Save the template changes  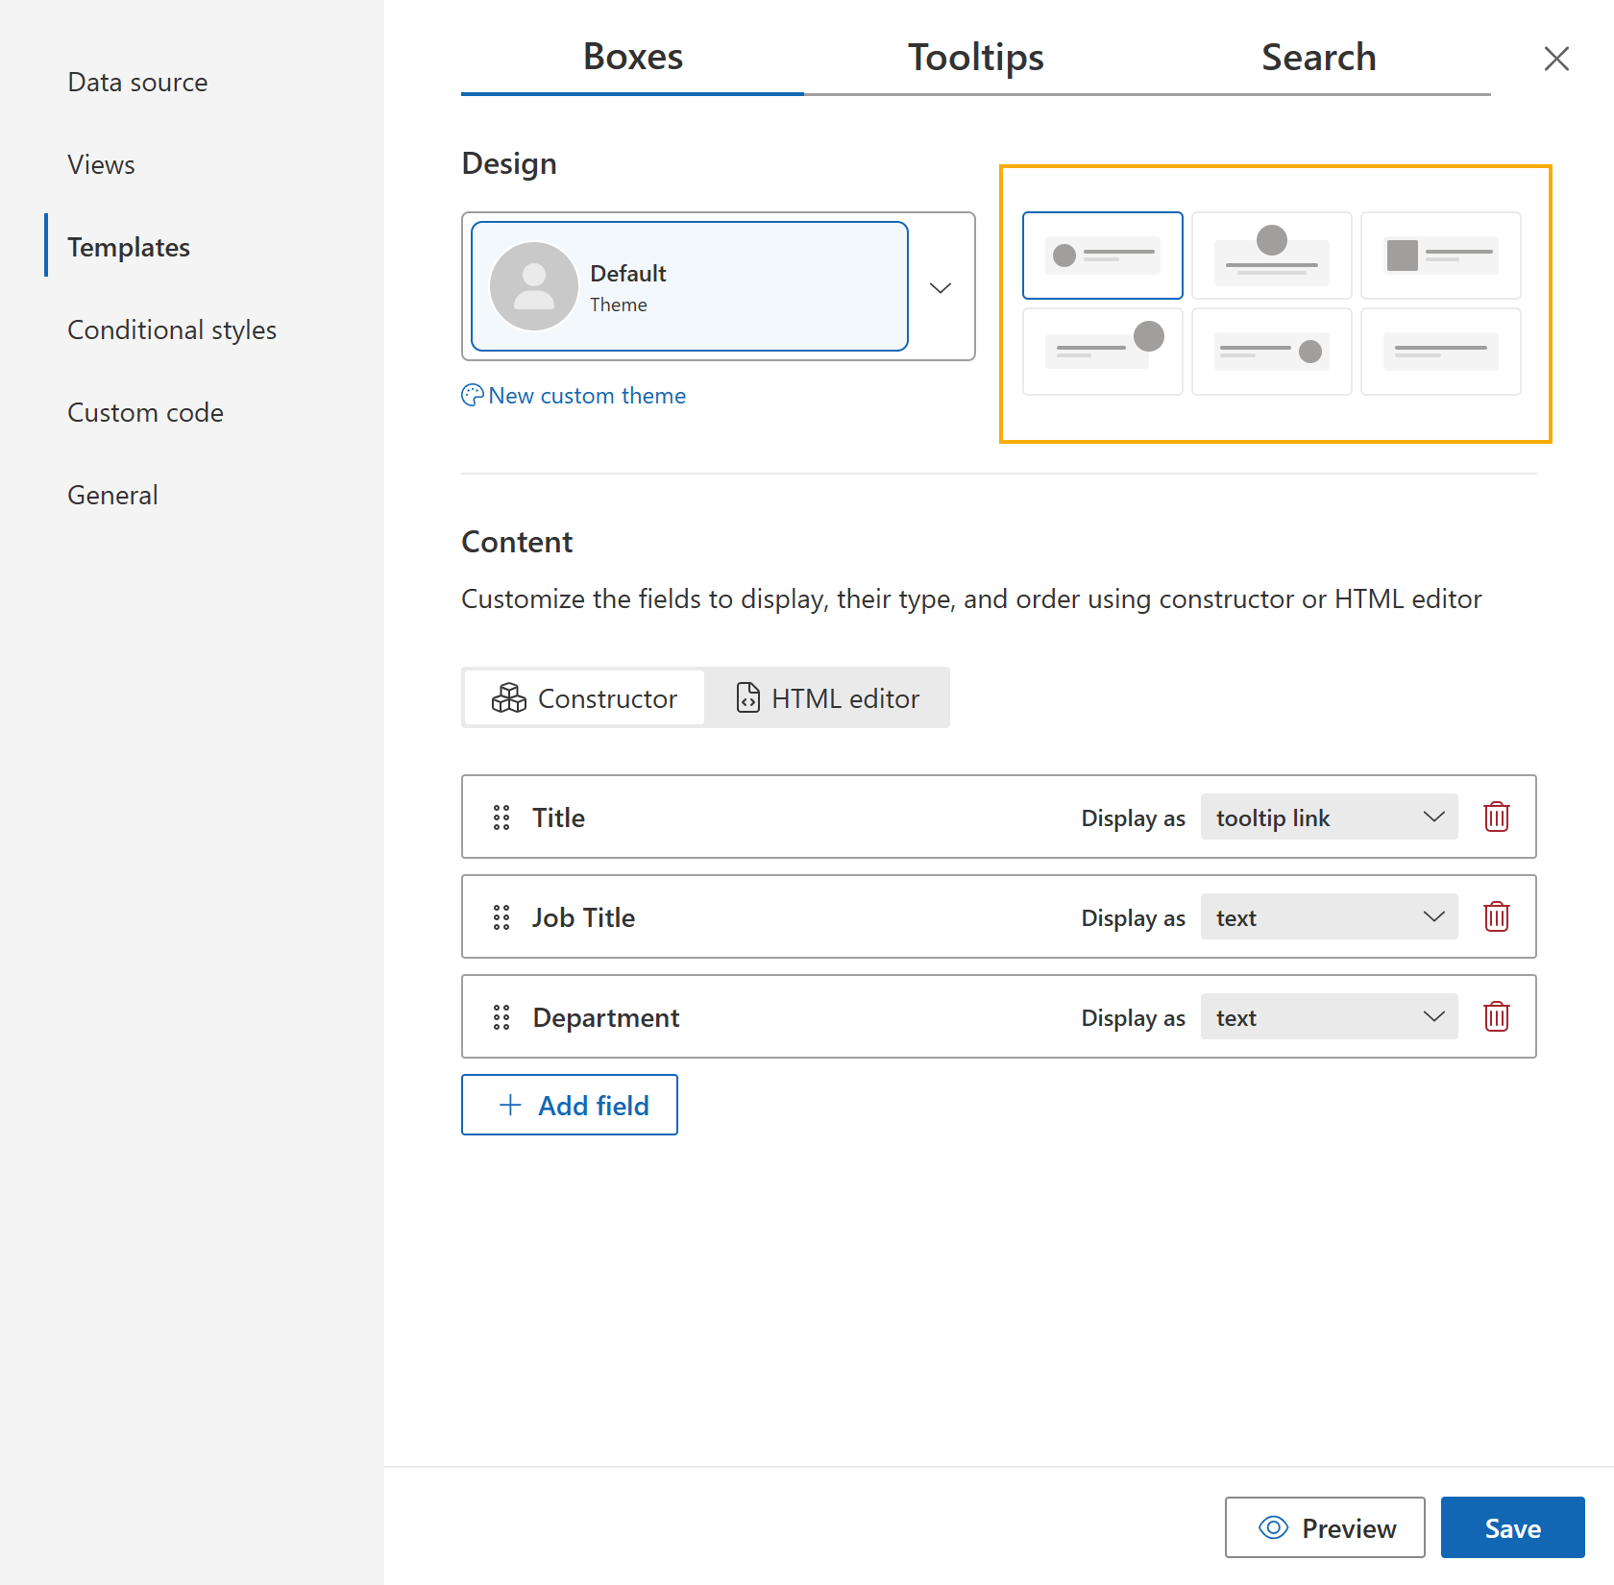pos(1512,1527)
